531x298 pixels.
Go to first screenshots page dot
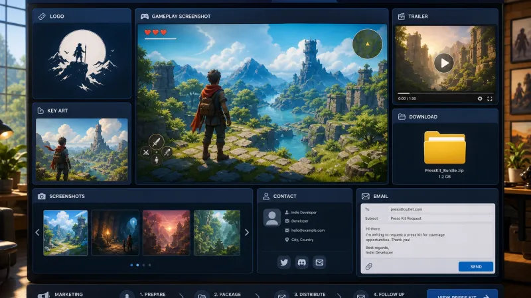[131, 266]
